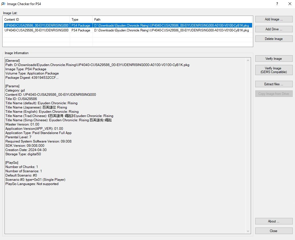Image resolution: width=295 pixels, height=240 pixels.
Task: Click the Creation Date: 2024-04-30 line
Action: point(26,150)
